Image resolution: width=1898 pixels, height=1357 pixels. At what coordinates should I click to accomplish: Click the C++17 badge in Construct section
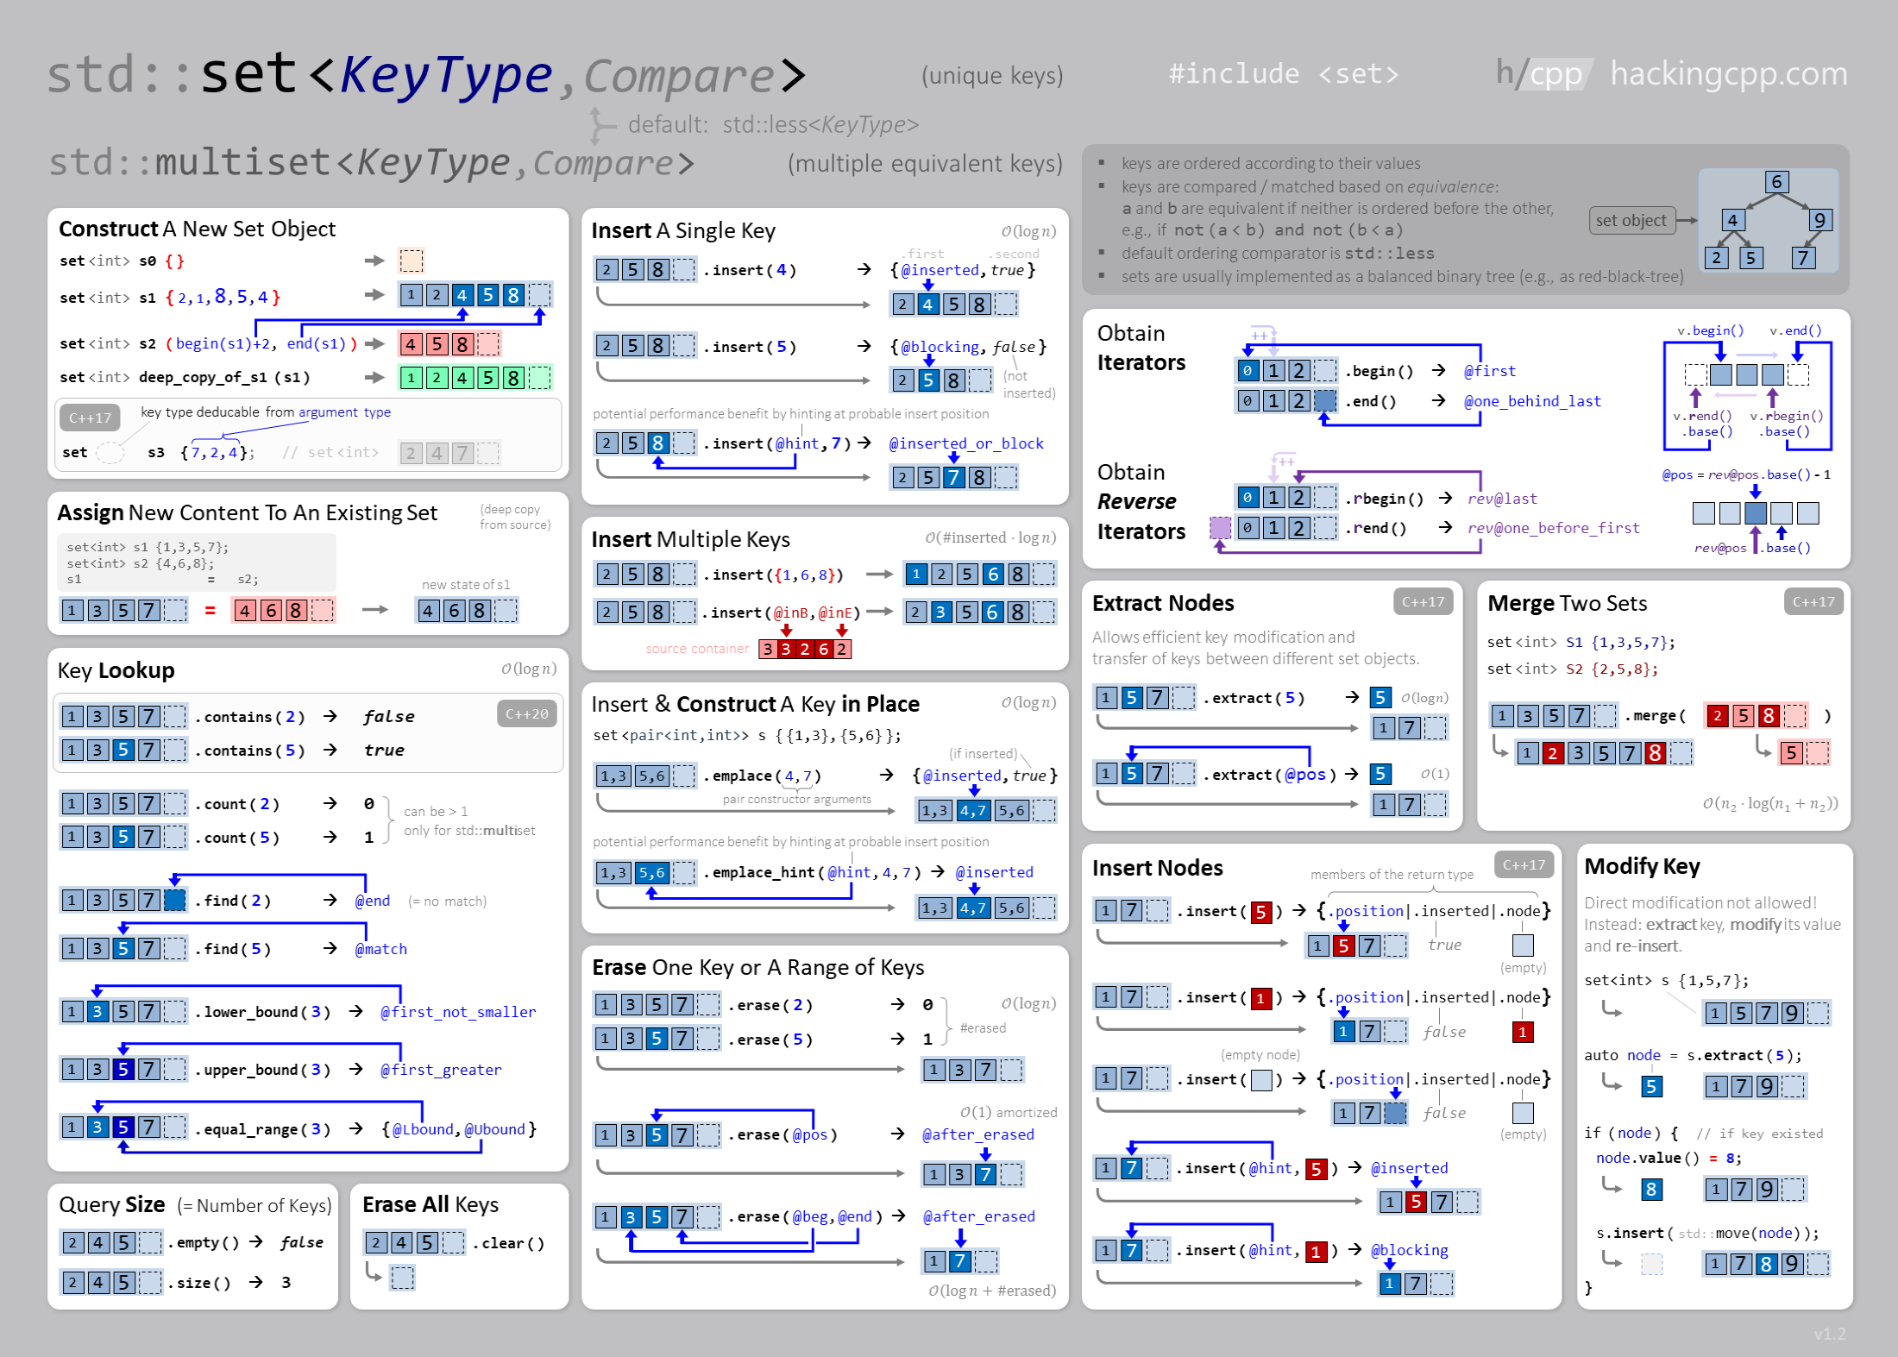pyautogui.click(x=90, y=418)
